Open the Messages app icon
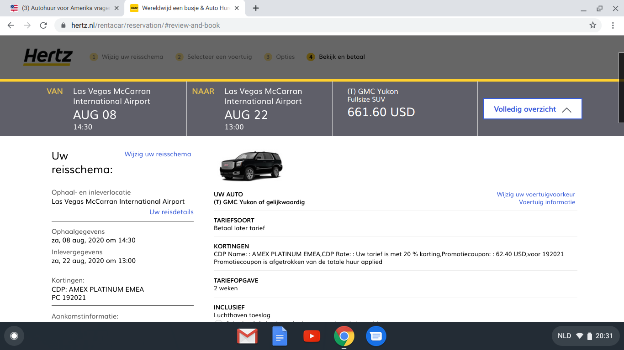This screenshot has width=624, height=350. [x=376, y=336]
